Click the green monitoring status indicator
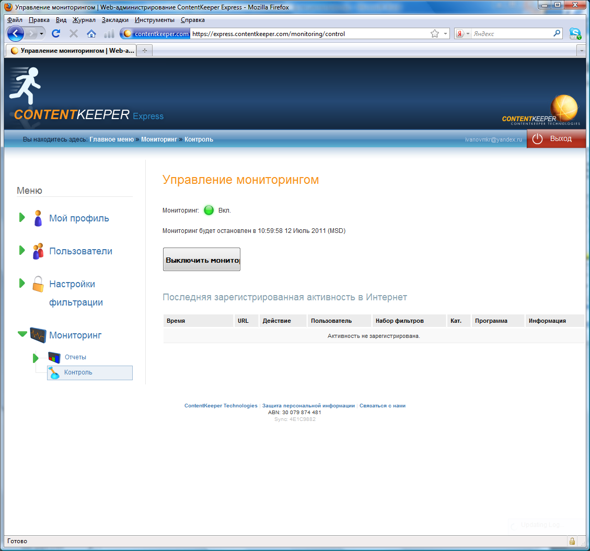 [209, 210]
